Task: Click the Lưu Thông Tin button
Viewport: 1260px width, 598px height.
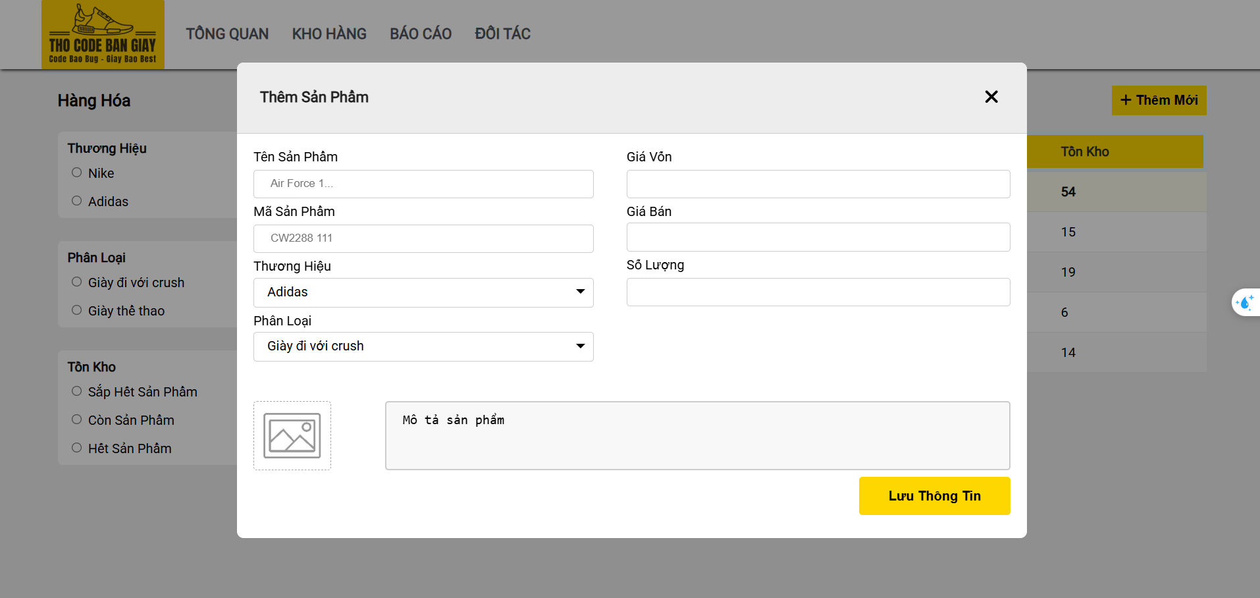Action: (933, 495)
